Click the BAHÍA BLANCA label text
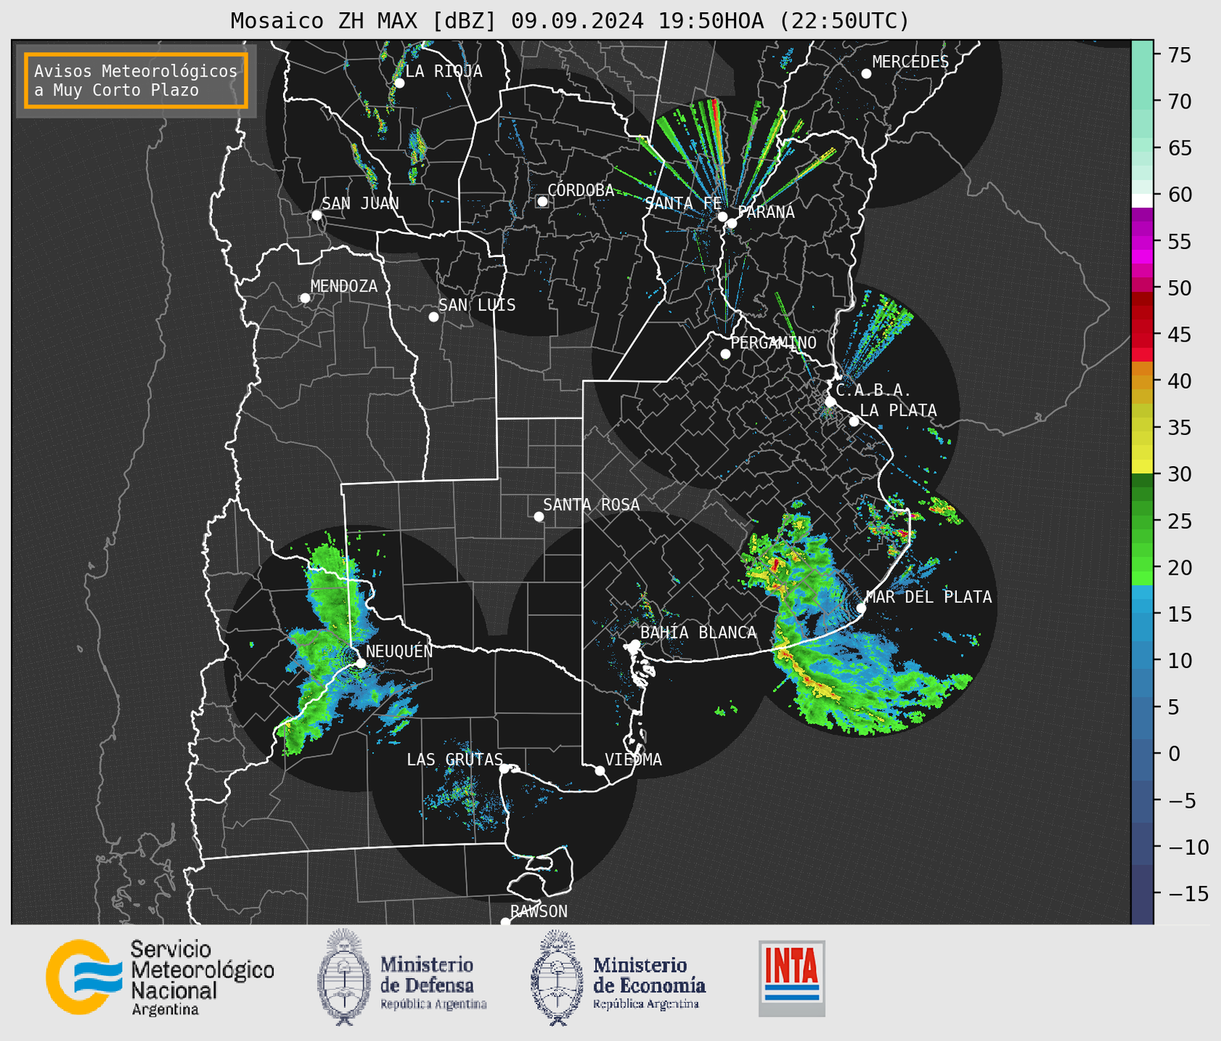This screenshot has width=1221, height=1041. (698, 633)
